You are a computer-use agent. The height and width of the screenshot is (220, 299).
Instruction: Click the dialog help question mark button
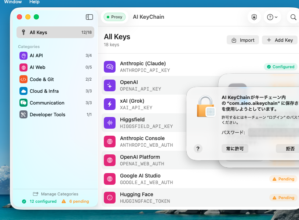(x=198, y=148)
